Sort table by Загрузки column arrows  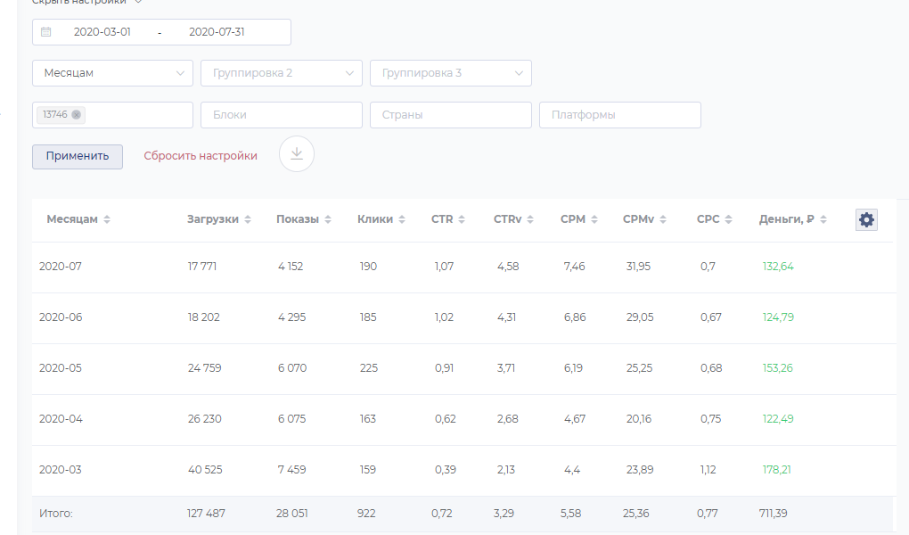(x=248, y=219)
